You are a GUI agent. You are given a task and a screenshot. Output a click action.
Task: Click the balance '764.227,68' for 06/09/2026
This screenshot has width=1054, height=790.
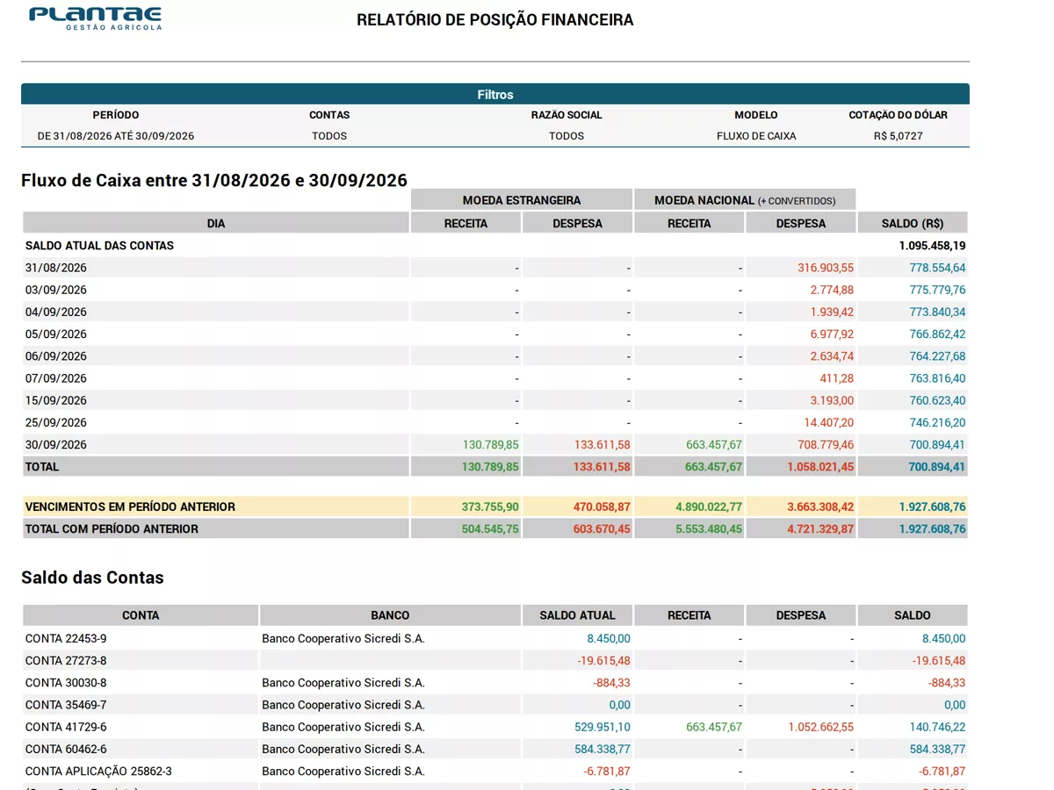click(x=937, y=356)
